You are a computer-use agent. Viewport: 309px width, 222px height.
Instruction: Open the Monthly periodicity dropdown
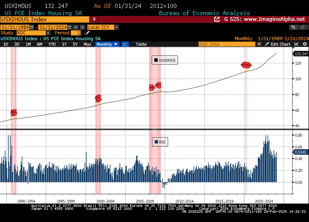[x=107, y=44]
